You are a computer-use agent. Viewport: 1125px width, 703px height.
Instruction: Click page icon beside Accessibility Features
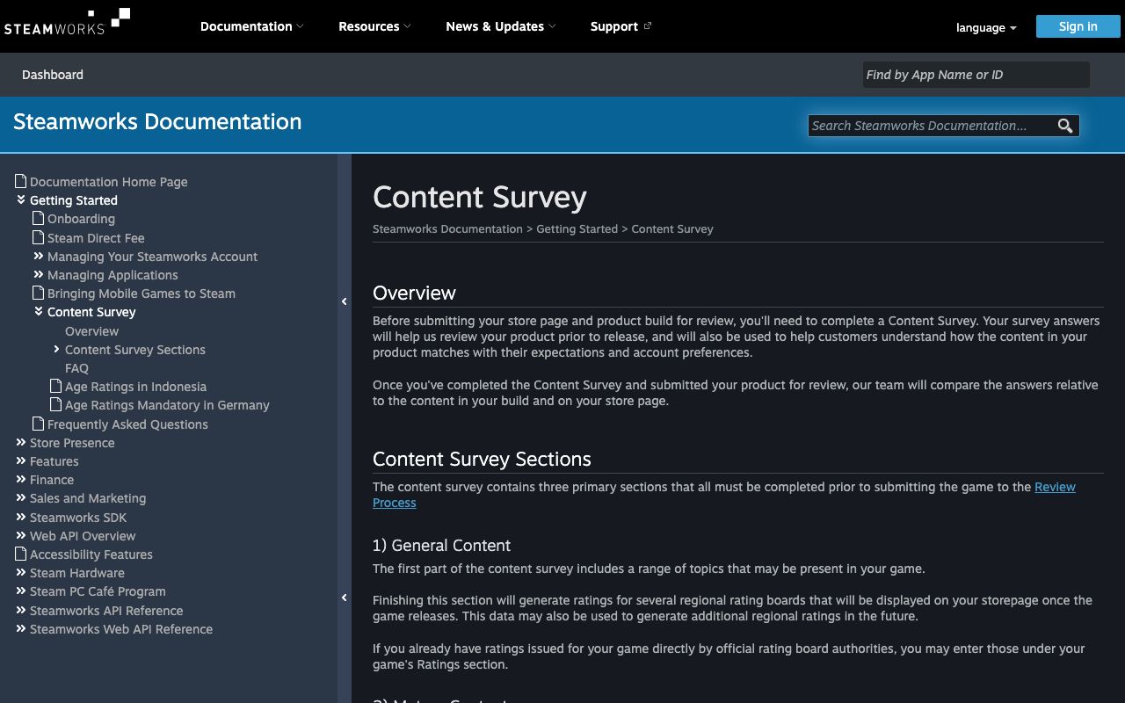point(21,554)
